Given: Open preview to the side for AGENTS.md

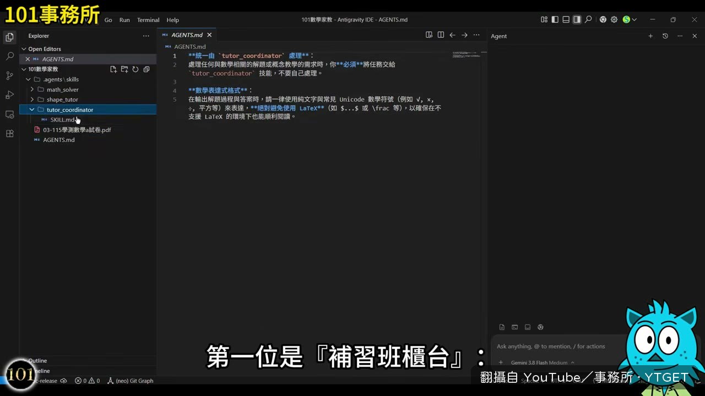Looking at the screenshot, I should [x=429, y=35].
